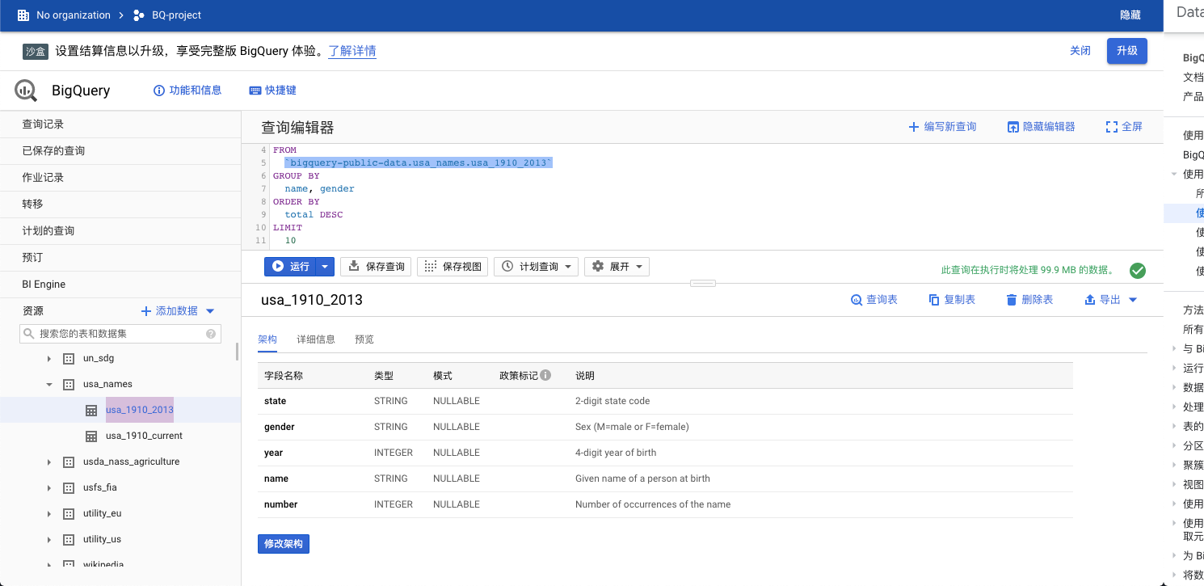Click 'total DESC' in query editor
Image resolution: width=1204 pixels, height=586 pixels.
coord(314,215)
